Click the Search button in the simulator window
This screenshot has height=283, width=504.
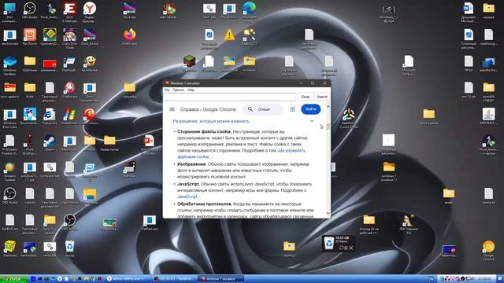322,97
